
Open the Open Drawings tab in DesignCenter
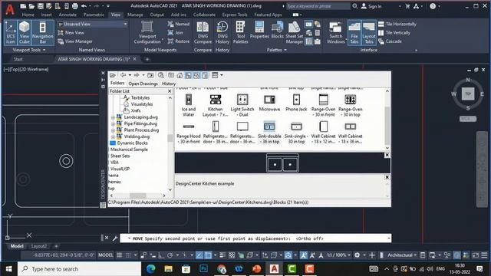click(x=143, y=84)
